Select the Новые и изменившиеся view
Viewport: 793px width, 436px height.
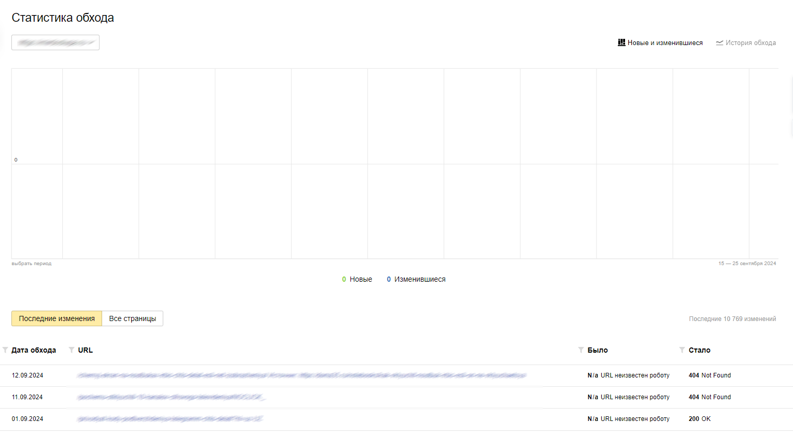(665, 43)
